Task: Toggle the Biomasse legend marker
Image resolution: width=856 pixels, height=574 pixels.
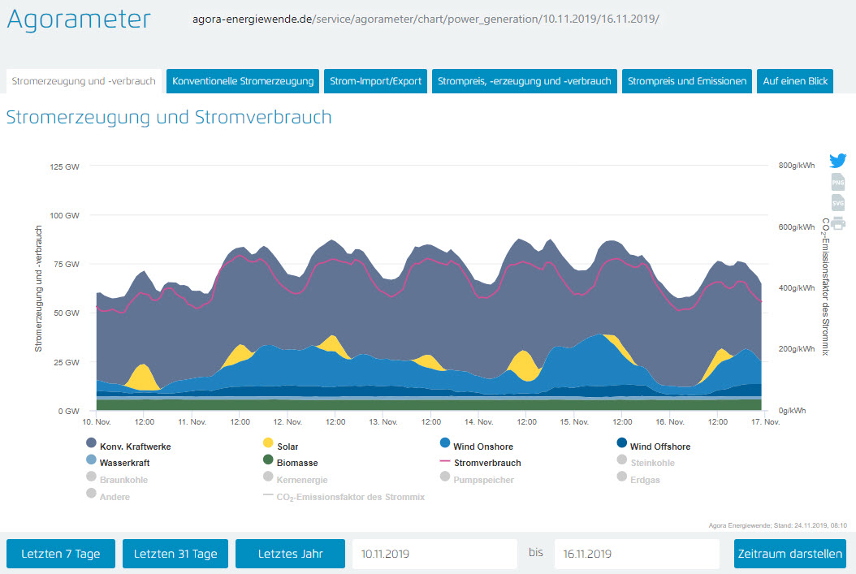Action: 267,463
